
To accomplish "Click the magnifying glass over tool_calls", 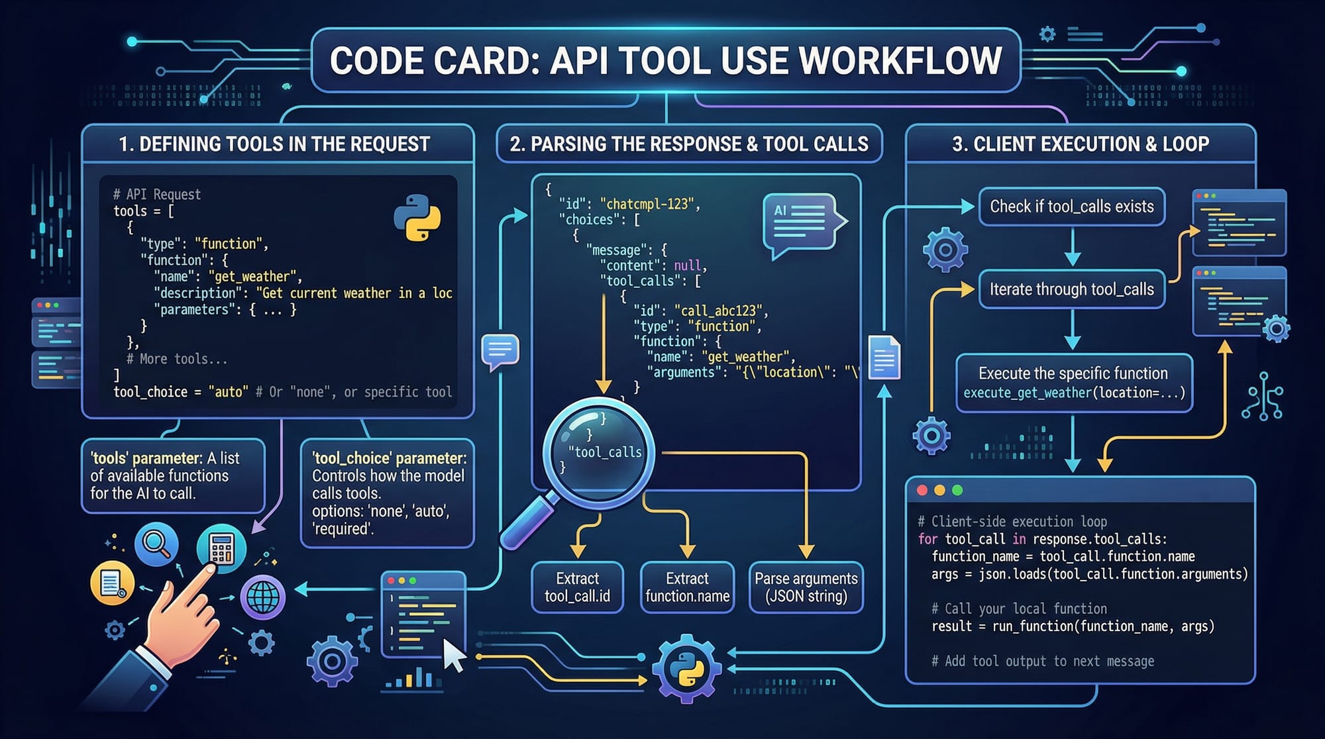I will click(599, 452).
